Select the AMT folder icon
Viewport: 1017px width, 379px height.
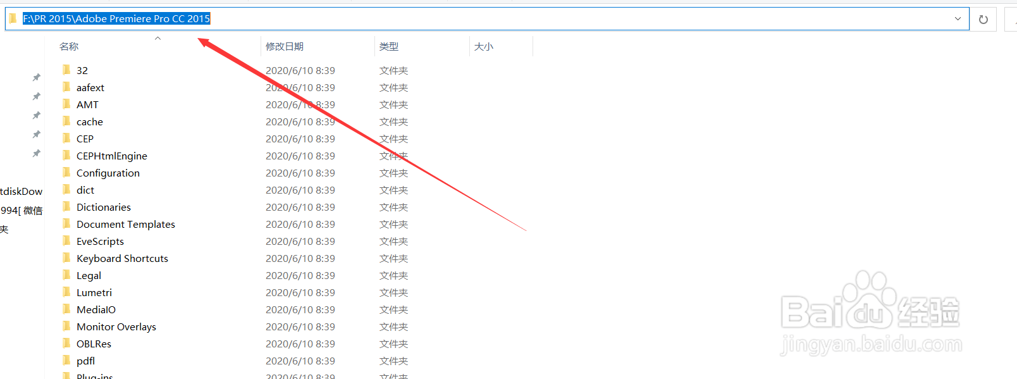tap(66, 104)
